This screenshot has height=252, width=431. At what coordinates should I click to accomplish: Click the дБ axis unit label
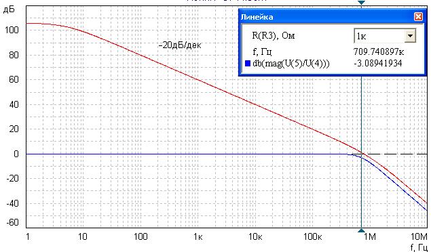pos(9,10)
